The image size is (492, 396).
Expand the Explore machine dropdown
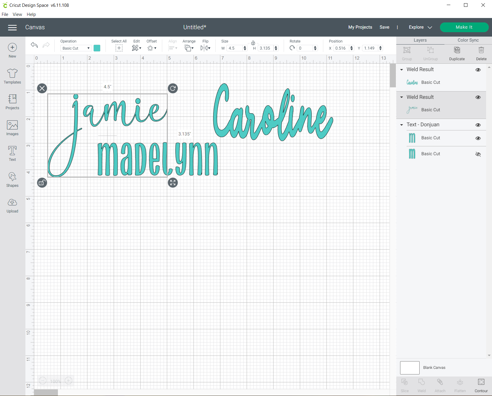(420, 27)
